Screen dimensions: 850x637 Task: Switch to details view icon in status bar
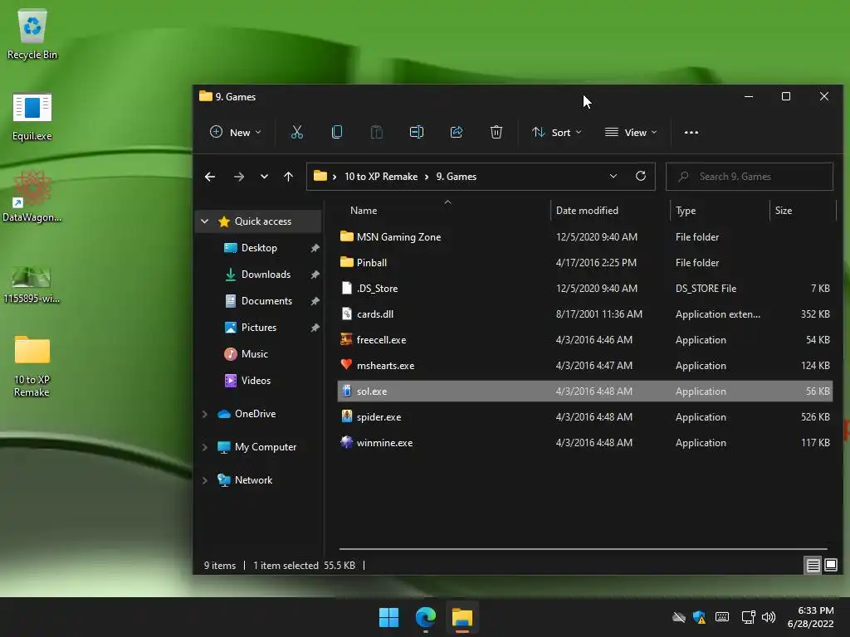(813, 566)
